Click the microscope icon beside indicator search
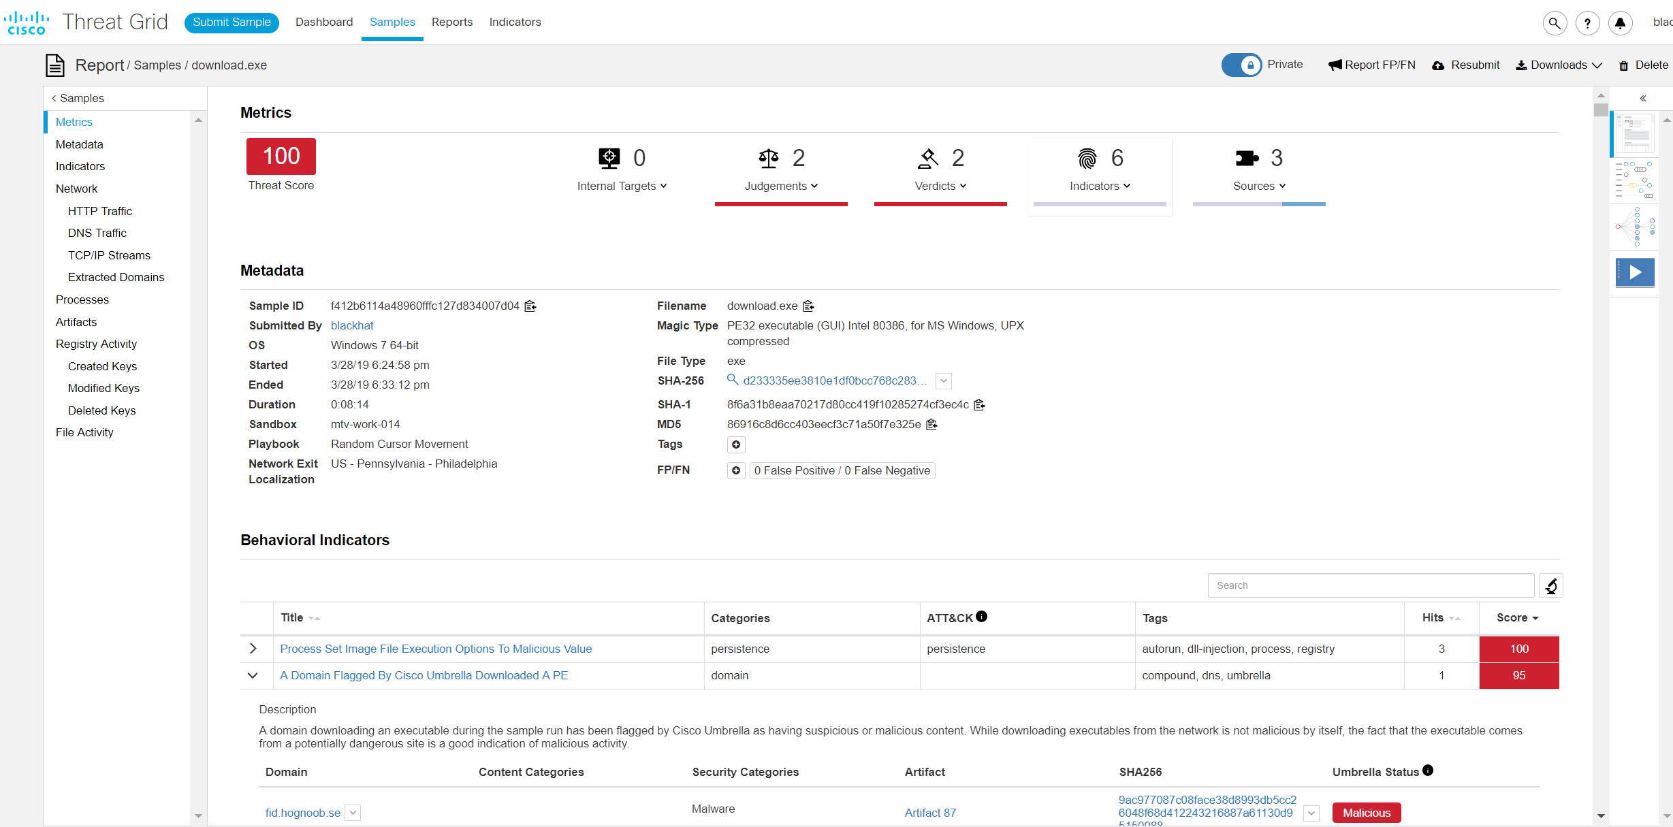This screenshot has height=827, width=1673. tap(1550, 585)
